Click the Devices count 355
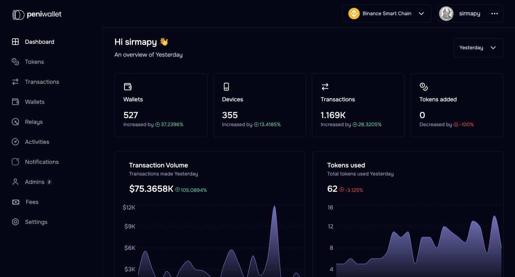 pyautogui.click(x=230, y=115)
